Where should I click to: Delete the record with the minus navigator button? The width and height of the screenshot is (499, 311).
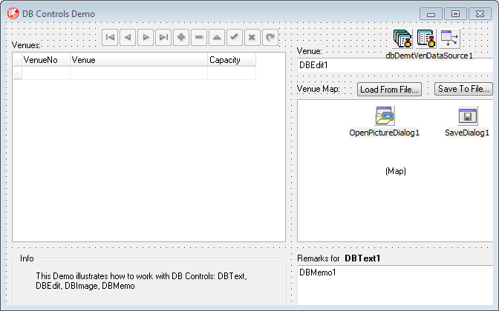(200, 37)
